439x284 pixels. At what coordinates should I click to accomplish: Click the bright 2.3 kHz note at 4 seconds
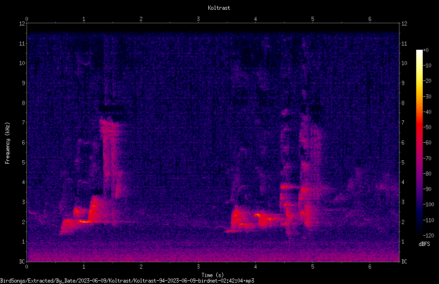click(x=258, y=215)
